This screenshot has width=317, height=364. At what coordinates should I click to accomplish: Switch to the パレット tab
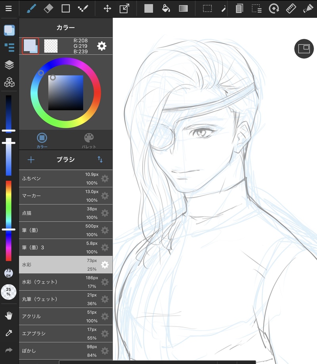89,141
